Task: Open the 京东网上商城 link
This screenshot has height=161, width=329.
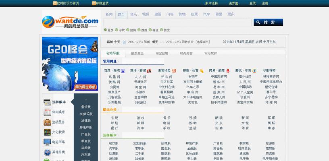Action: [193, 82]
